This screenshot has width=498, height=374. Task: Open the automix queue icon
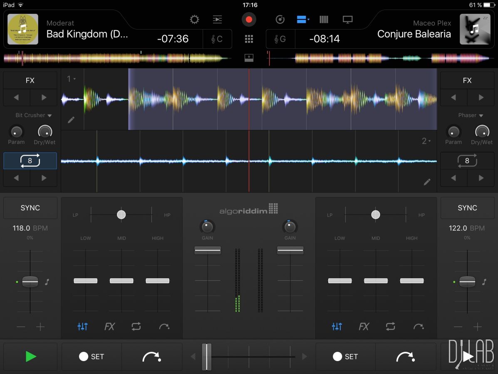click(x=217, y=19)
